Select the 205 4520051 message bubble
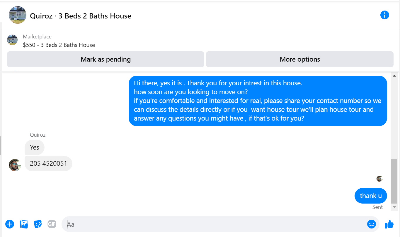 (48, 164)
